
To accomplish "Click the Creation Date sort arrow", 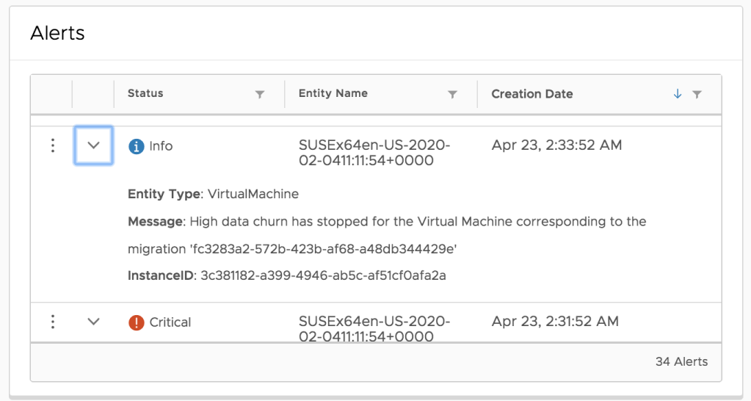I will point(677,94).
